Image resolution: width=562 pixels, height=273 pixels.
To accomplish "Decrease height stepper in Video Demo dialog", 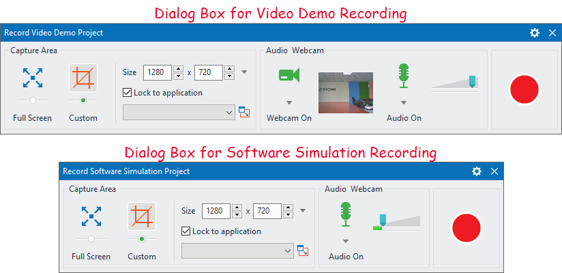I will coord(229,76).
